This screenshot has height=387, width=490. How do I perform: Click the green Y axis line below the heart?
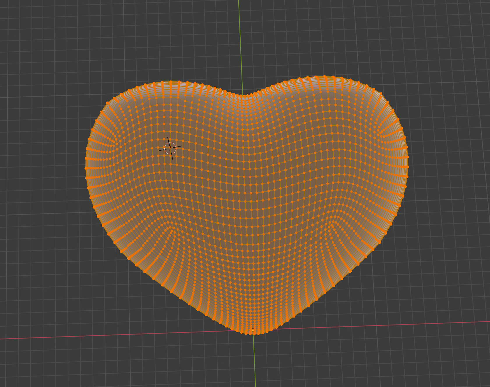(255, 365)
